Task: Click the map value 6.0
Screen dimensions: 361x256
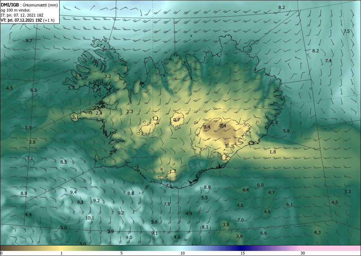Action: pyautogui.click(x=260, y=185)
